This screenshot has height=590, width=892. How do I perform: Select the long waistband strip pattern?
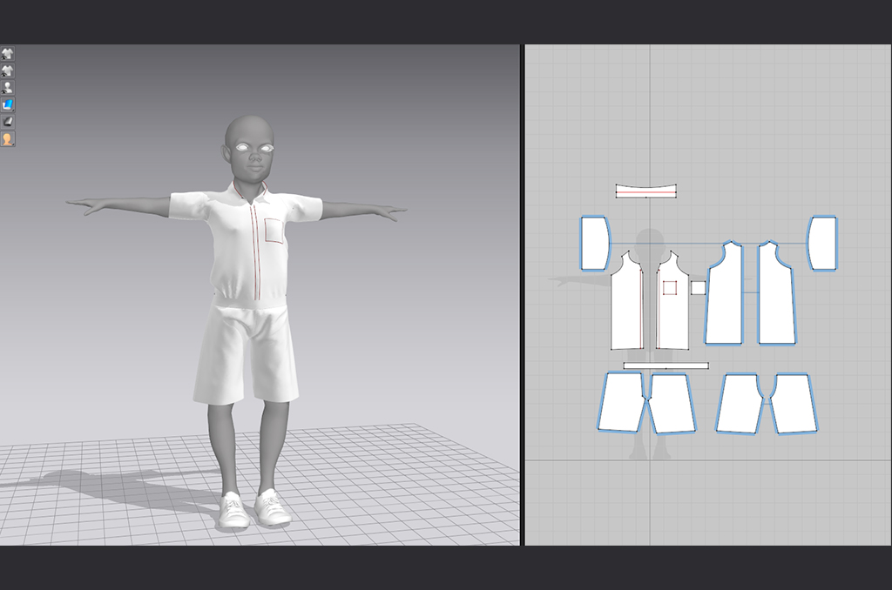[x=666, y=365]
